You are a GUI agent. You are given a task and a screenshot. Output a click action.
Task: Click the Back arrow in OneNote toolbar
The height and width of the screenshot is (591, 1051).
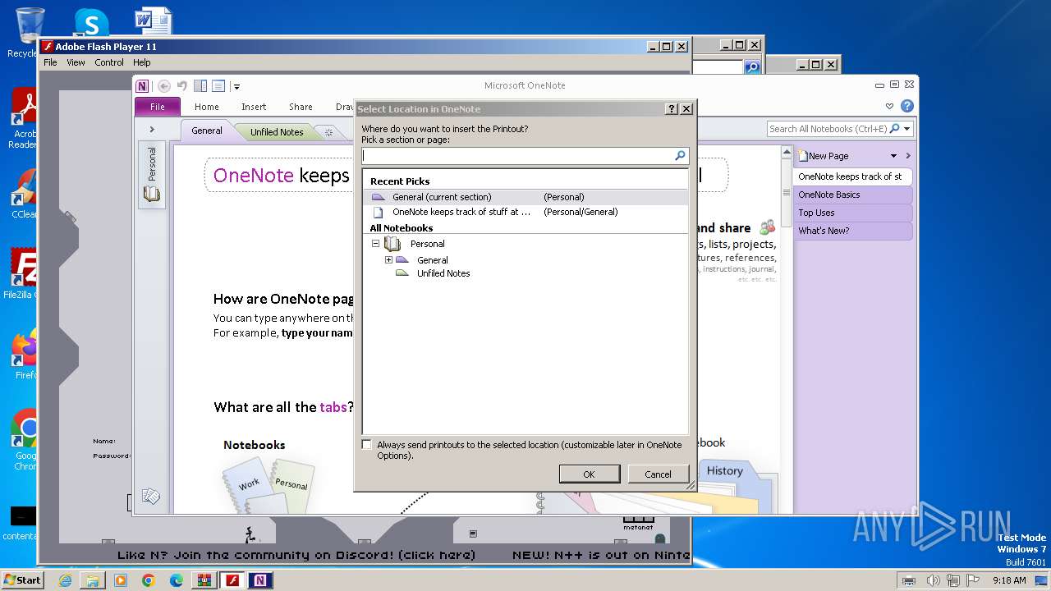164,85
